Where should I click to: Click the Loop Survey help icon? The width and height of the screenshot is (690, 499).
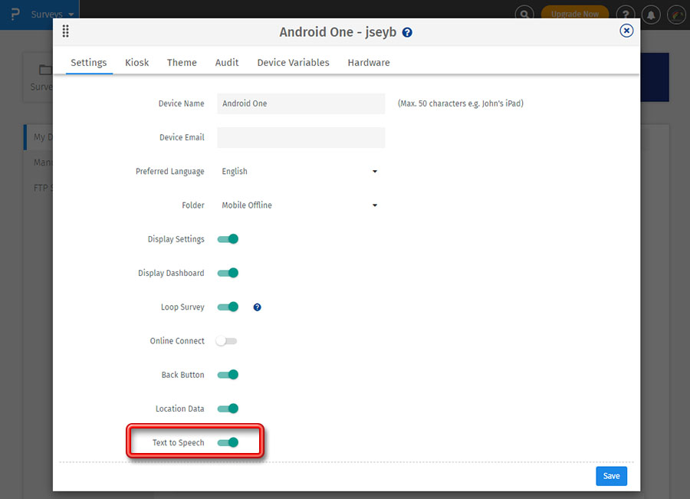(x=257, y=307)
